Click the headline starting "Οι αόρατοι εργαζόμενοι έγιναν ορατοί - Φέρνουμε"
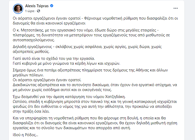The height and width of the screenshot is (140, 195). click(95, 21)
